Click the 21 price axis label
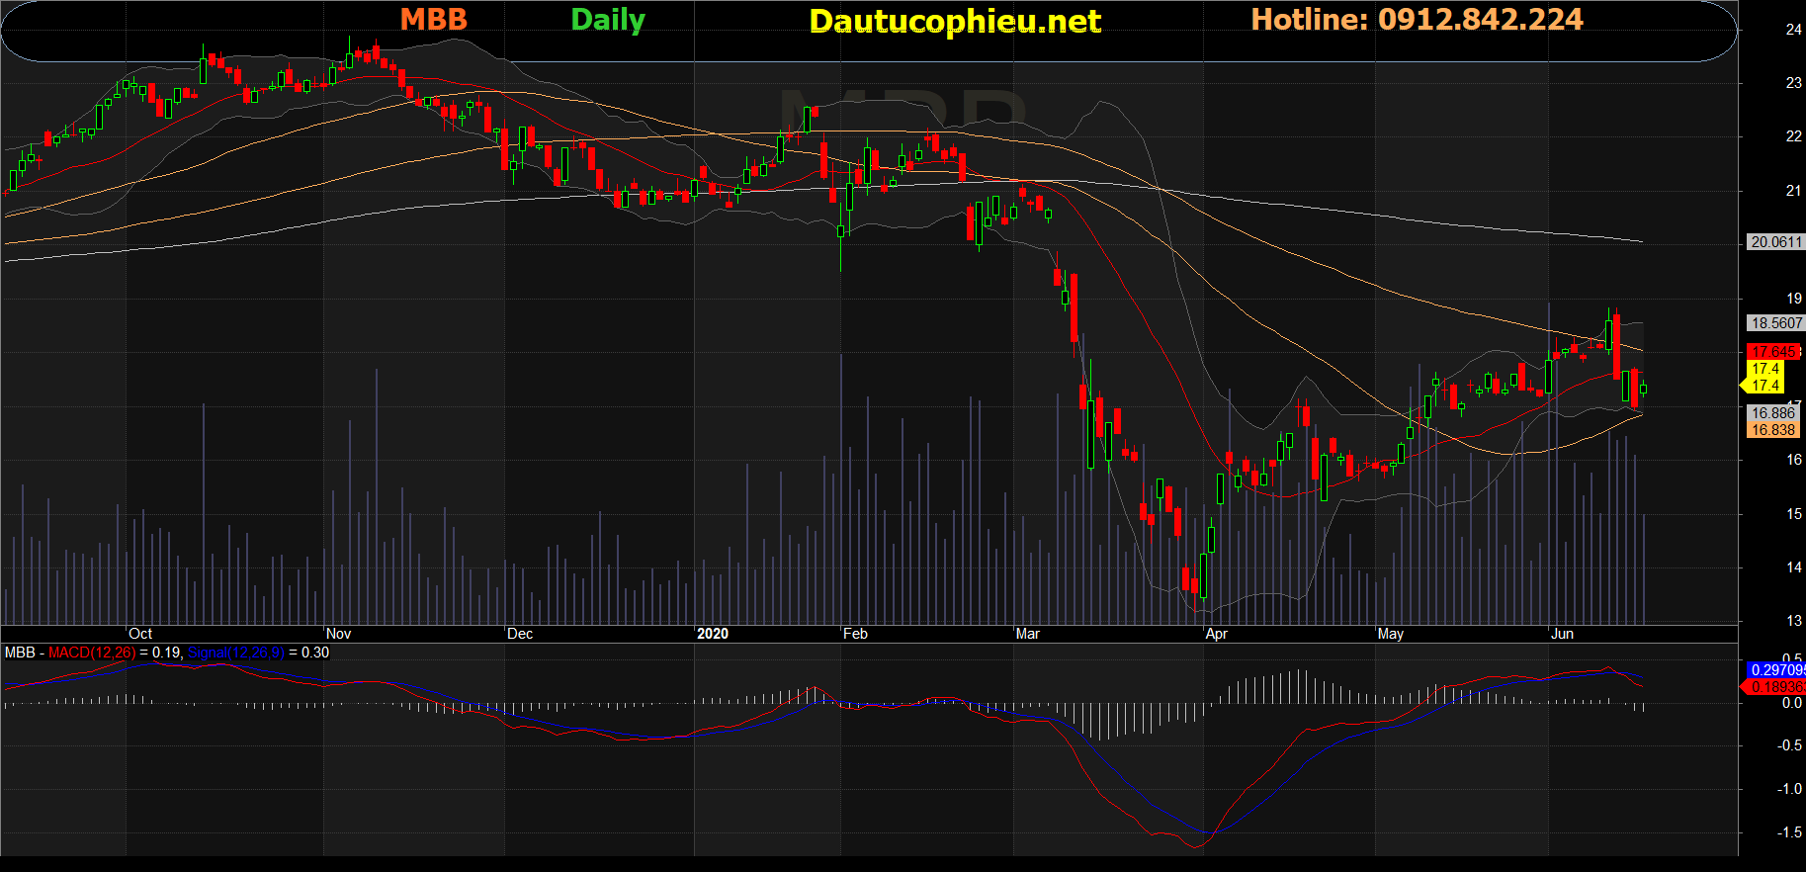The height and width of the screenshot is (872, 1806). click(1793, 191)
